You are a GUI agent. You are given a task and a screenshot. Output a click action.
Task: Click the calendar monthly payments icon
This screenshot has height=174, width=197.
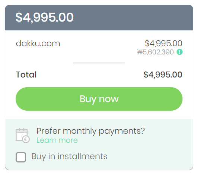(23, 136)
